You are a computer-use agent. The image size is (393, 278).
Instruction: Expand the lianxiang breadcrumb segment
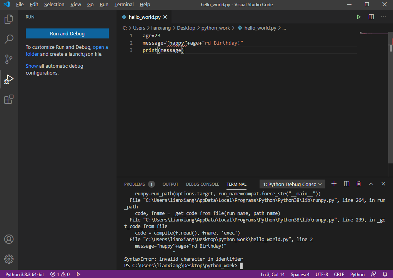[x=161, y=28]
